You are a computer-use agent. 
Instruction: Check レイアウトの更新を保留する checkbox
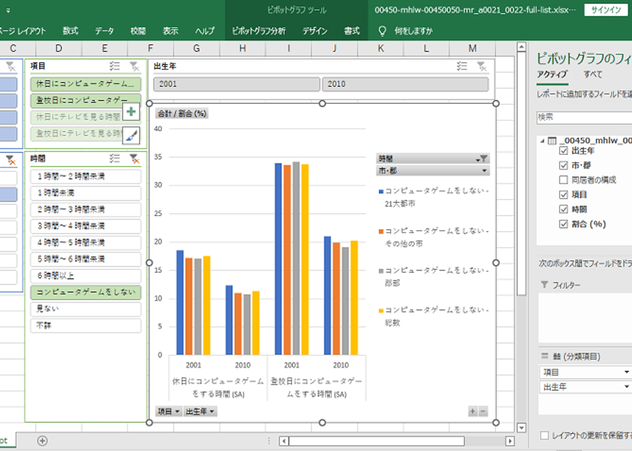click(x=544, y=435)
